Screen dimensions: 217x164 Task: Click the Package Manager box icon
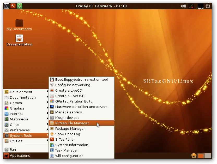point(52,129)
